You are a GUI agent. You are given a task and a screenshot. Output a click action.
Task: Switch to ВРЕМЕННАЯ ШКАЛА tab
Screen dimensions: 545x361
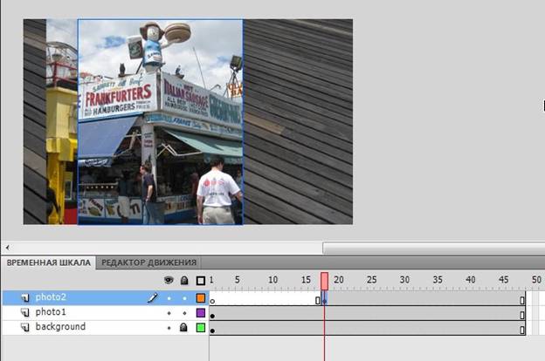coord(49,262)
